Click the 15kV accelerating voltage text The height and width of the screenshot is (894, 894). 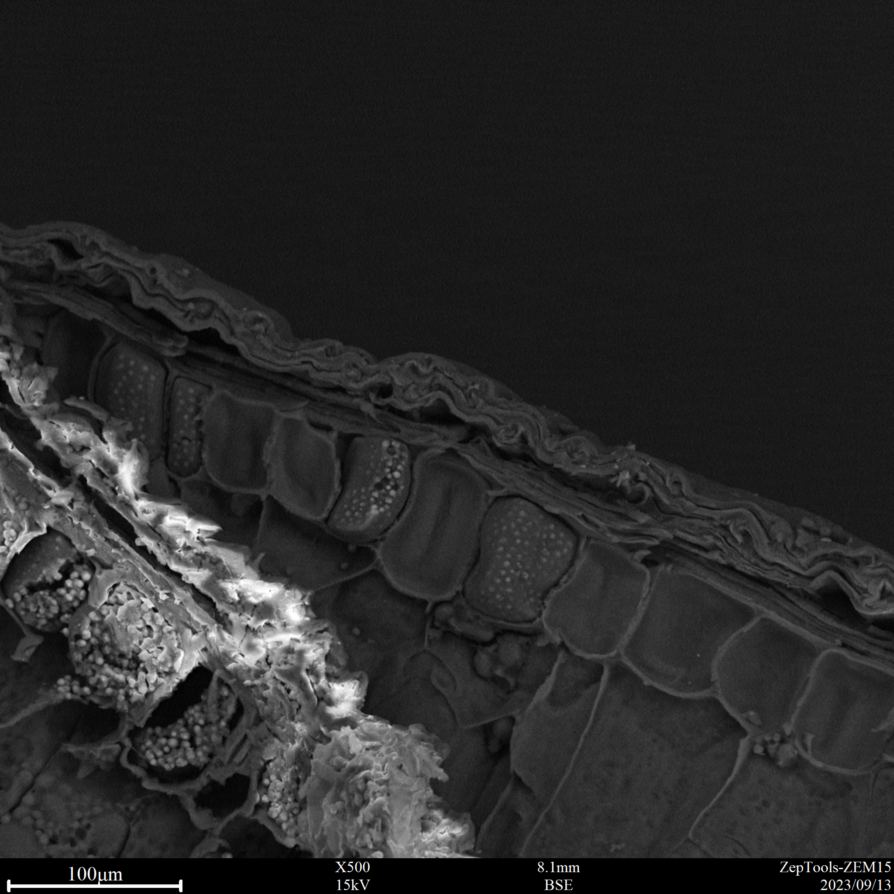click(353, 885)
